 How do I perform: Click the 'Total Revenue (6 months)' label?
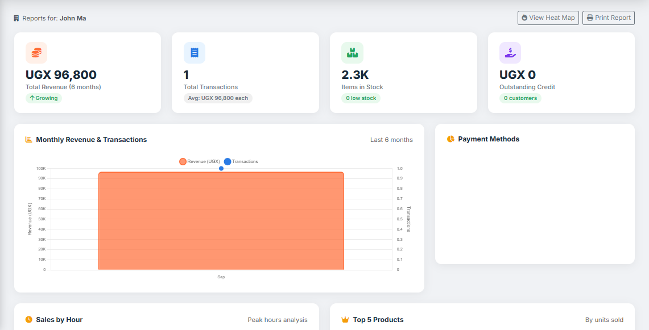63,87
